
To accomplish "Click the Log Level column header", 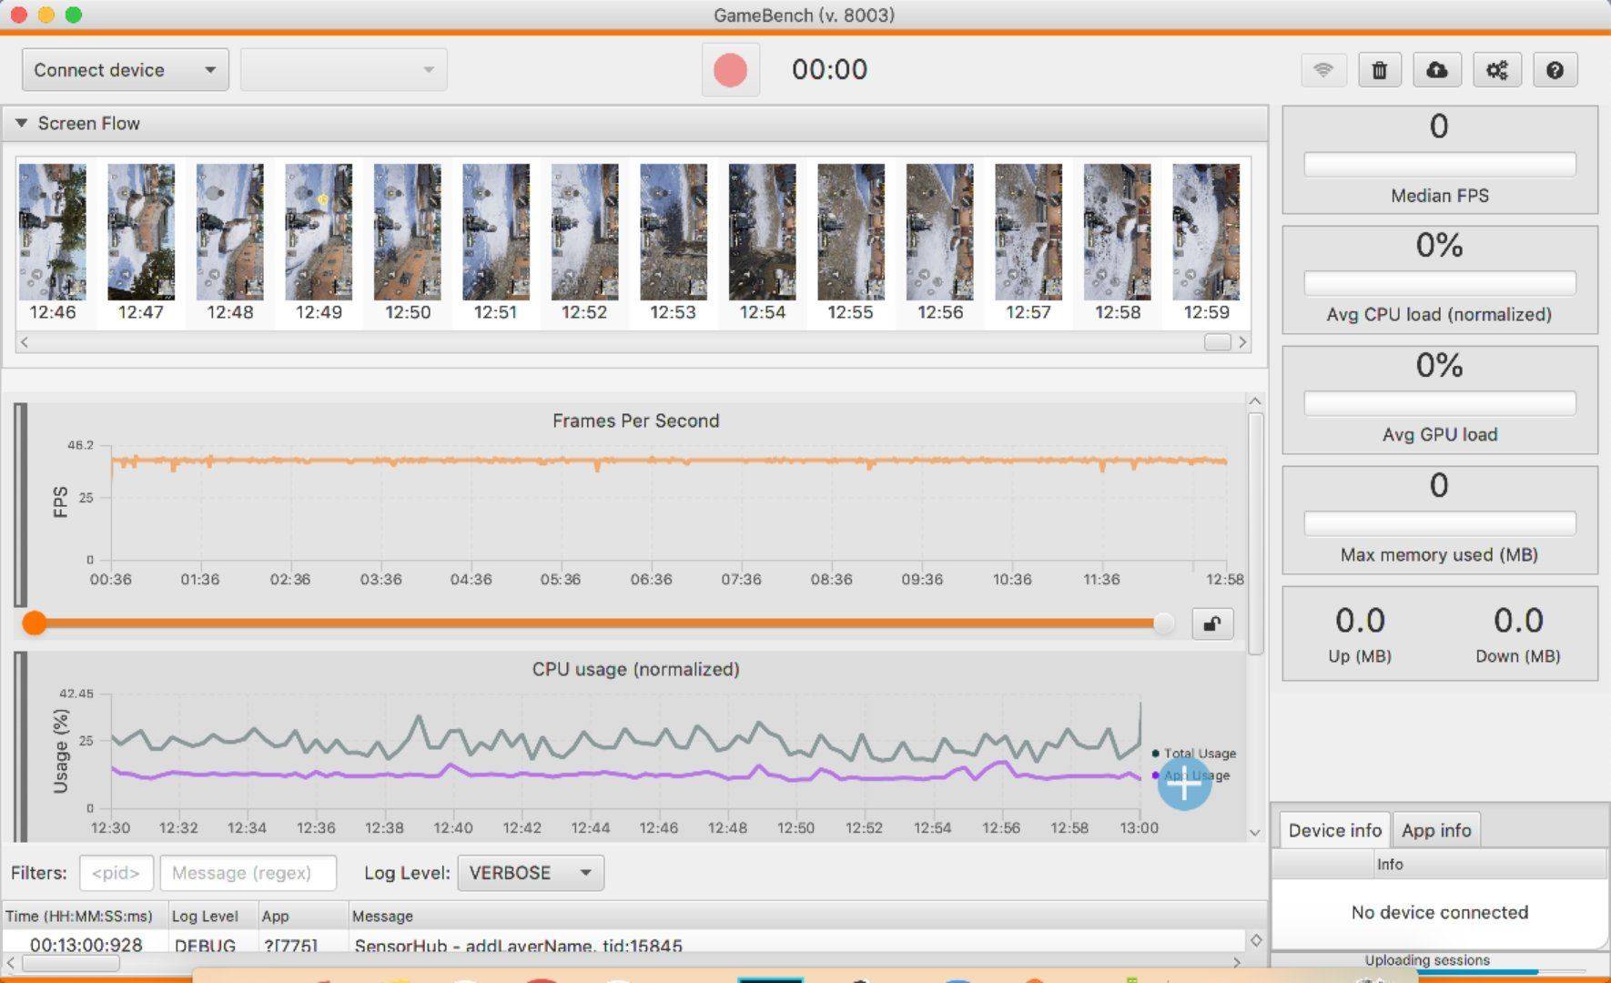I will coord(205,917).
